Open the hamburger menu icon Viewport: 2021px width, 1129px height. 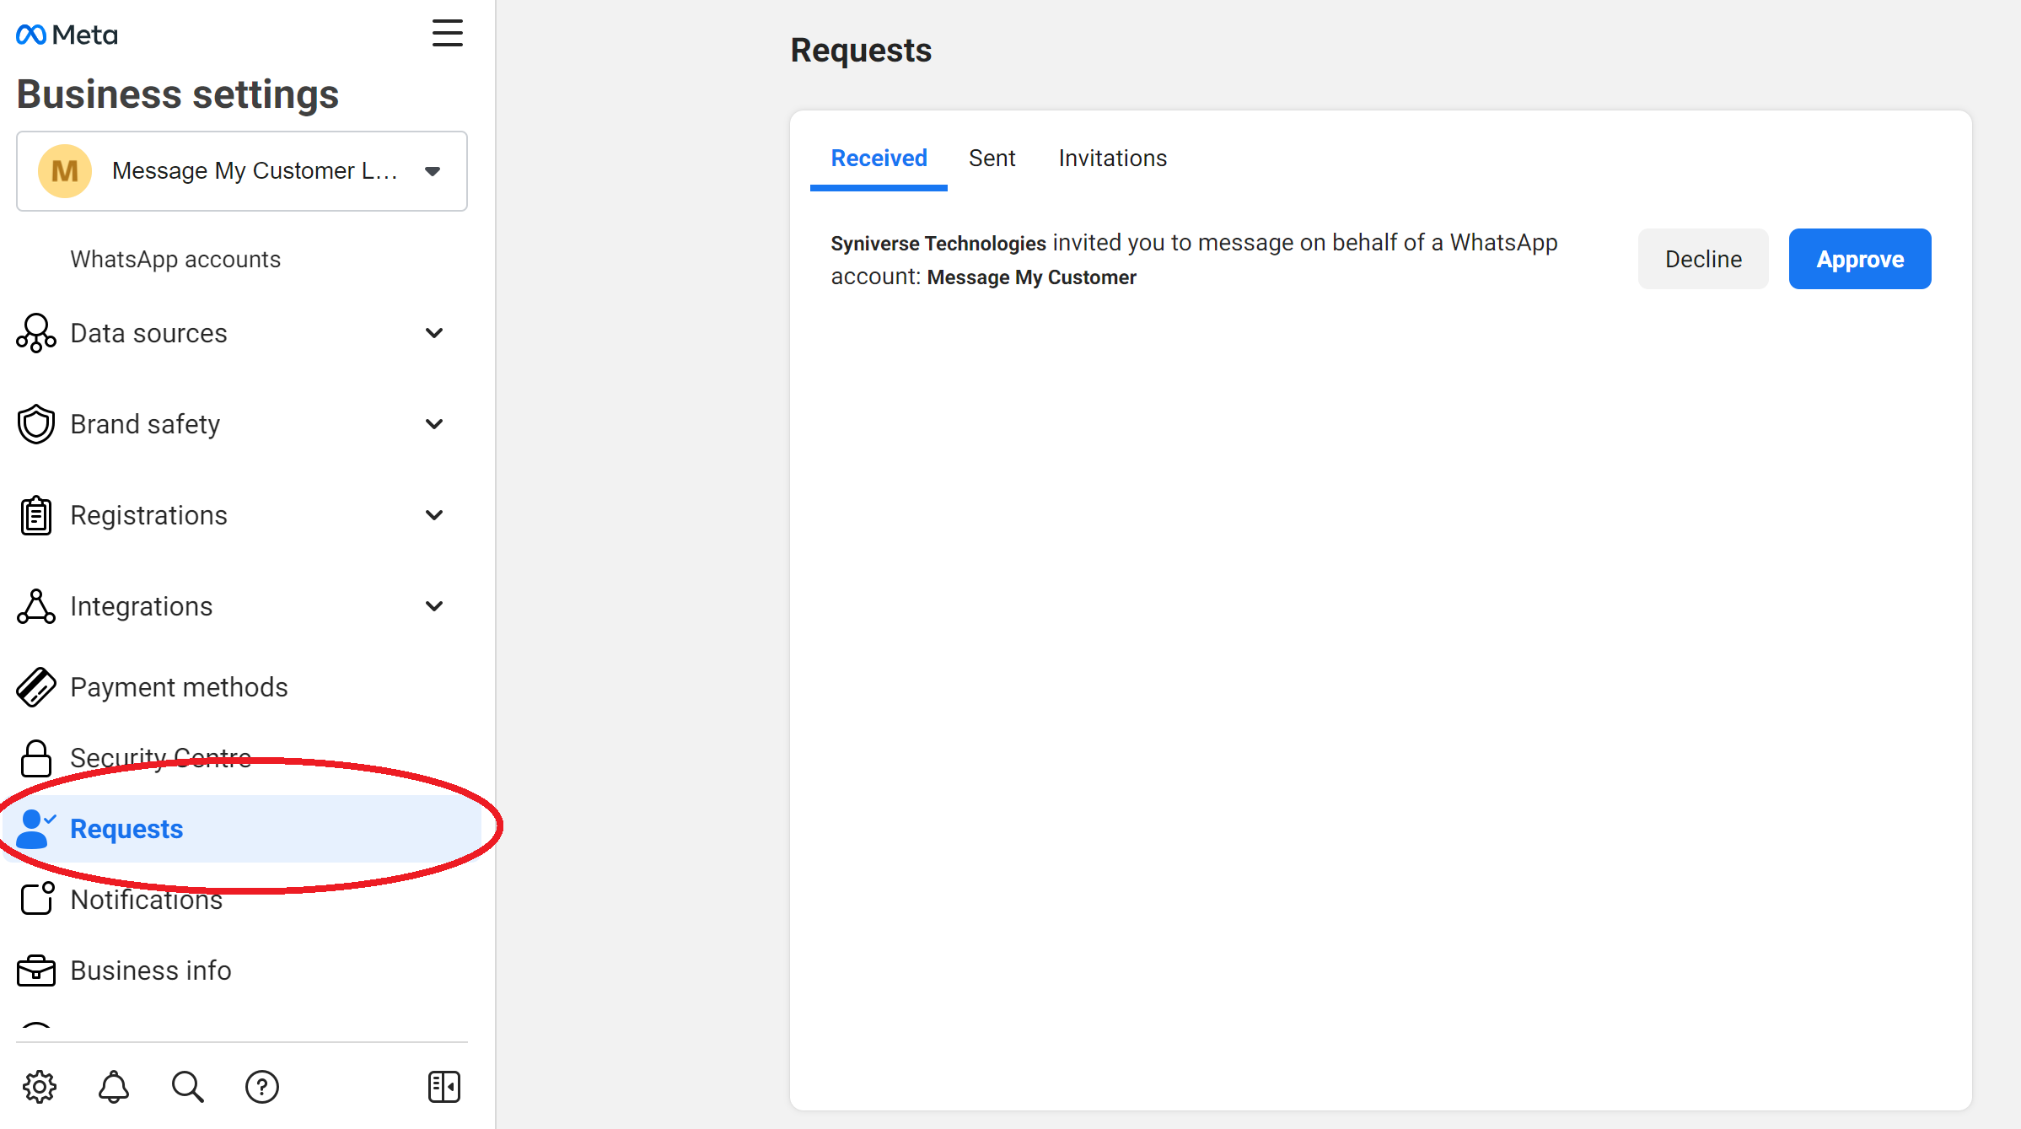click(447, 34)
